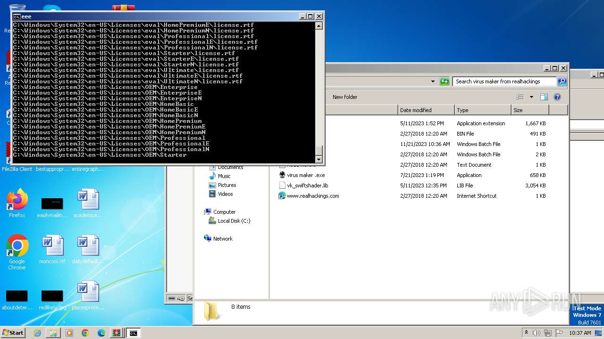Open the eee console system menu icon
Image resolution: width=604 pixels, height=339 pixels.
coord(17,16)
